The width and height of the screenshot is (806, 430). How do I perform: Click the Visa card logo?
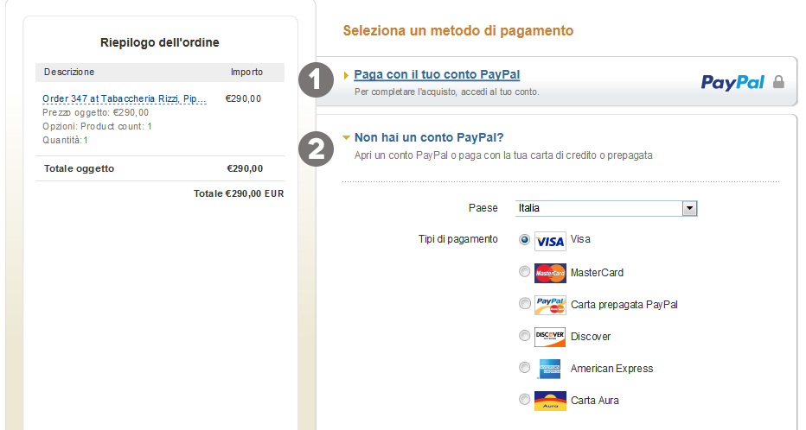(550, 241)
